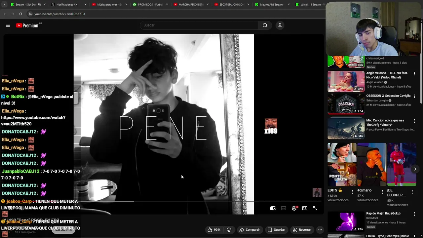Screen dimensions: 423x238
Task: Close the ESCOPETA JOHNSON tab
Action: (x=248, y=5)
